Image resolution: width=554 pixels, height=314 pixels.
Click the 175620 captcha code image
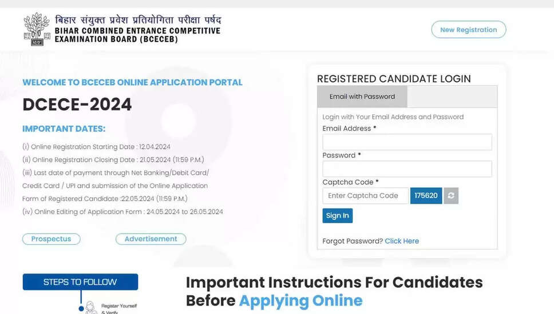(x=426, y=196)
